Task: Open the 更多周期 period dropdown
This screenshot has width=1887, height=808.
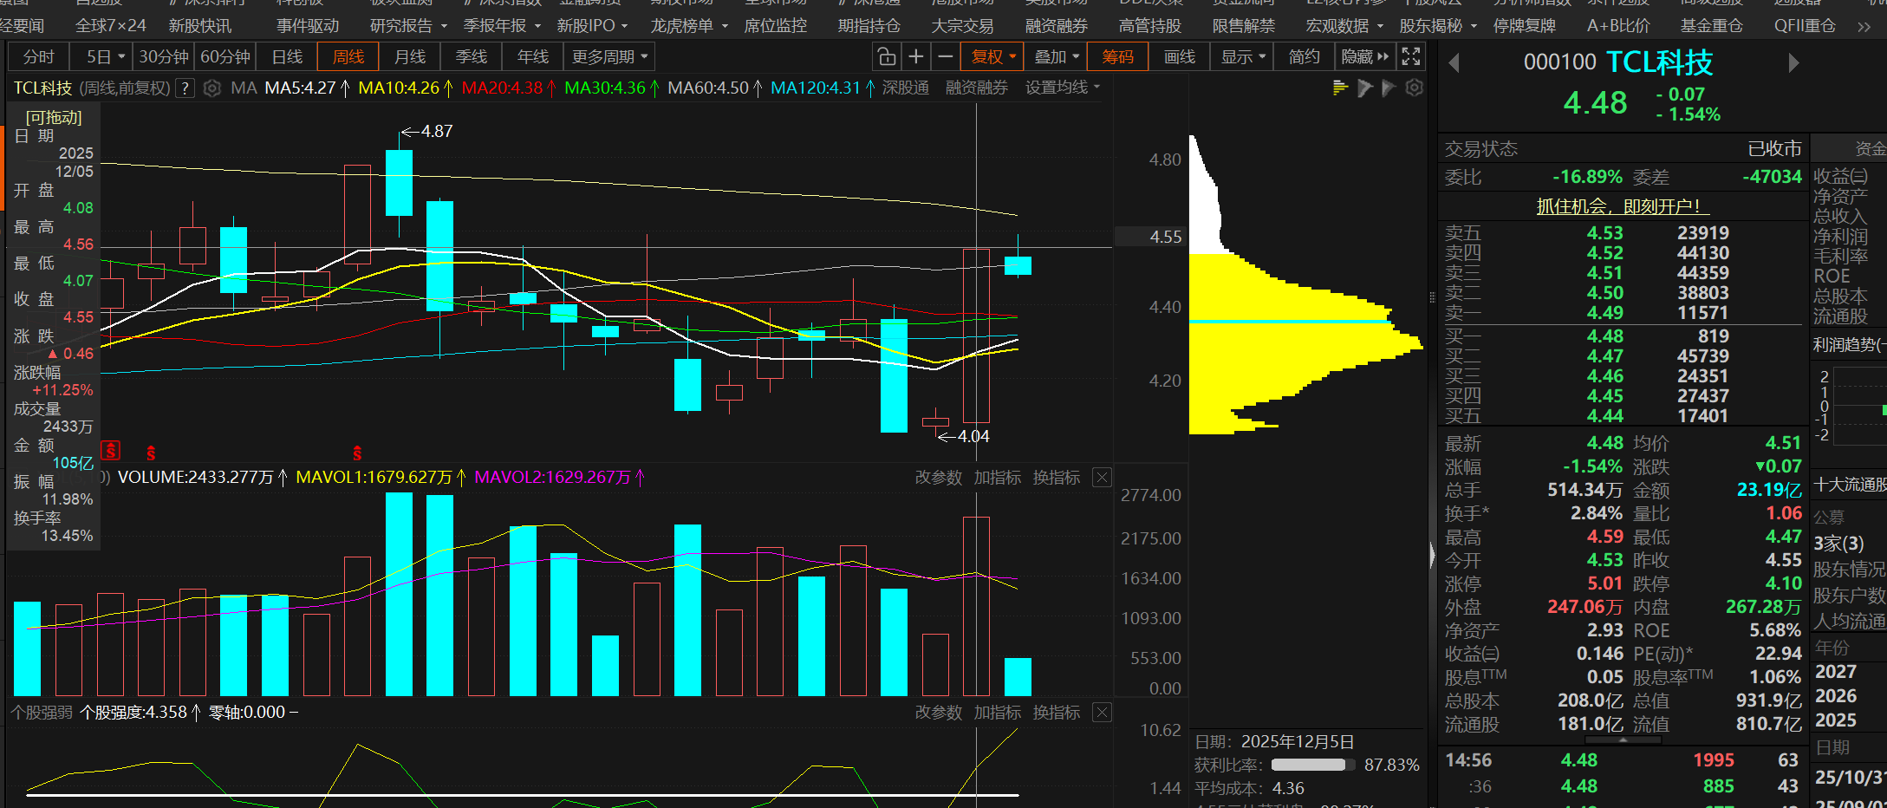Action: (x=610, y=57)
